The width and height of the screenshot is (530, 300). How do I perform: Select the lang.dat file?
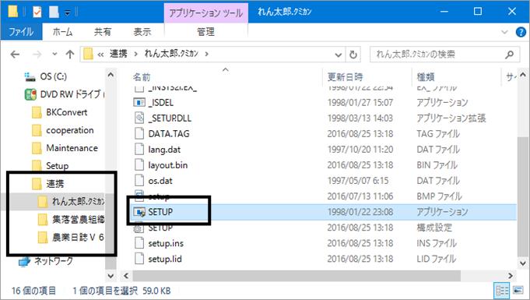(x=164, y=150)
